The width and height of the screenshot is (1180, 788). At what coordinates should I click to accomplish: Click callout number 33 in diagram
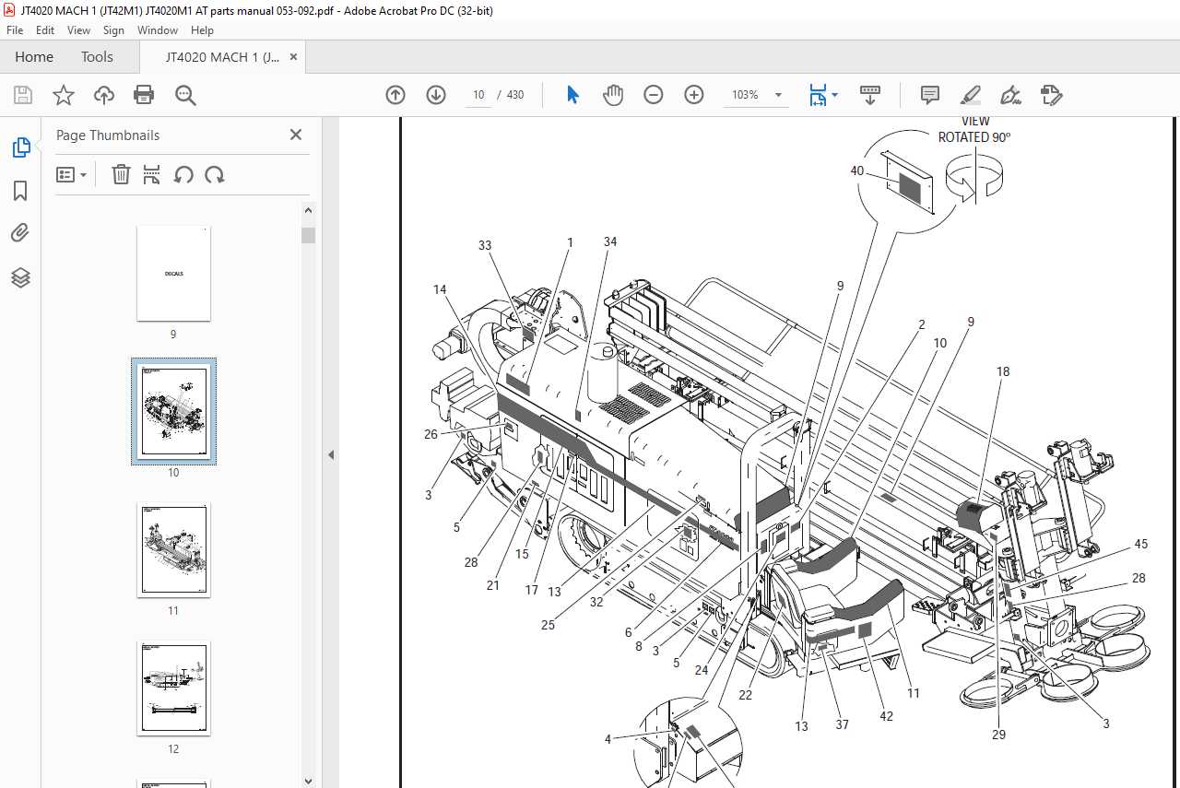485,245
